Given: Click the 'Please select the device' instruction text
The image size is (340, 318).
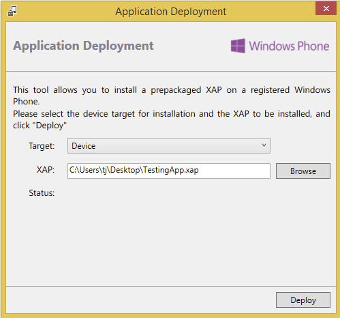Looking at the screenshot, I should pos(172,113).
